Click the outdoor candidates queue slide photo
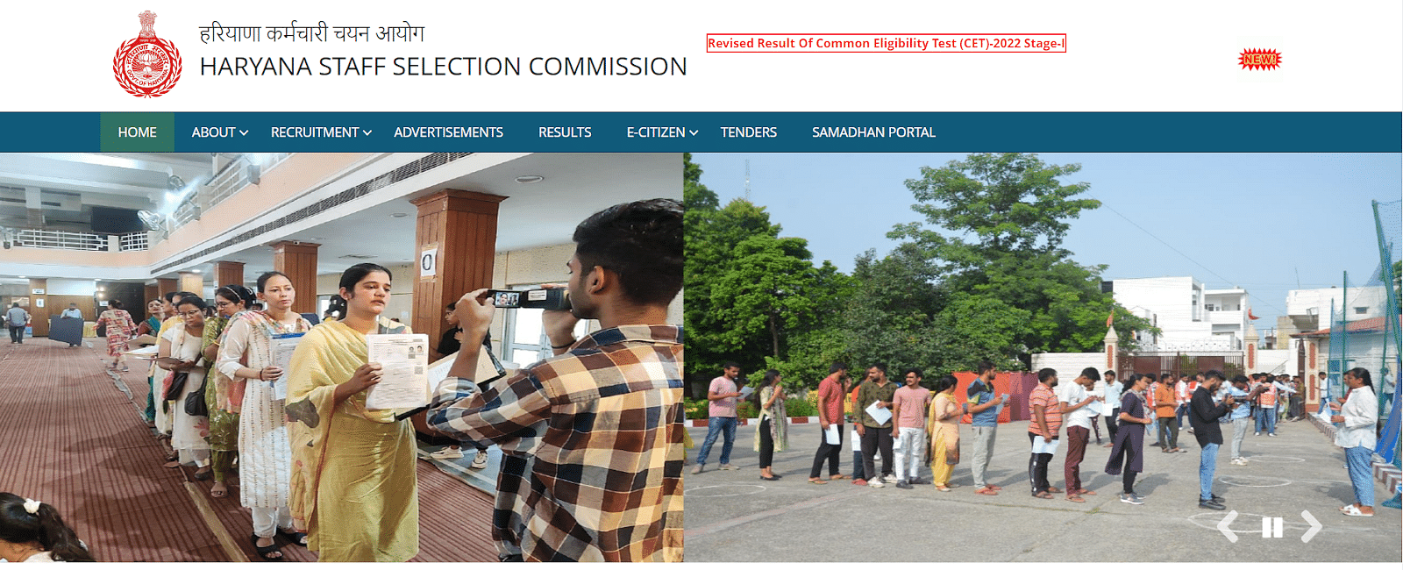Screen dimensions: 1403x570 coord(1043,358)
